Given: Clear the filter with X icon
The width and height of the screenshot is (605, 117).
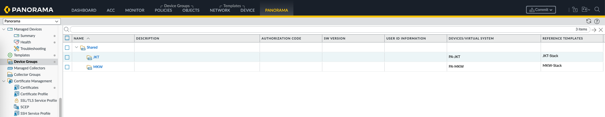Looking at the screenshot, I should tap(601, 29).
